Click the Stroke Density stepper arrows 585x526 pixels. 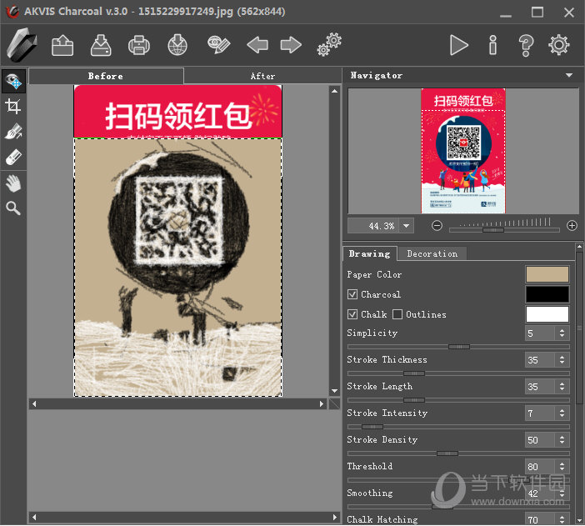(562, 440)
